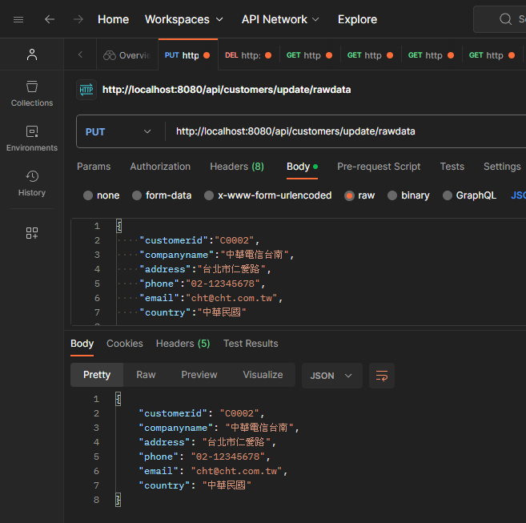Screen dimensions: 526x523
Task: Click unsaved dot on DEL tab
Action: pyautogui.click(x=268, y=55)
